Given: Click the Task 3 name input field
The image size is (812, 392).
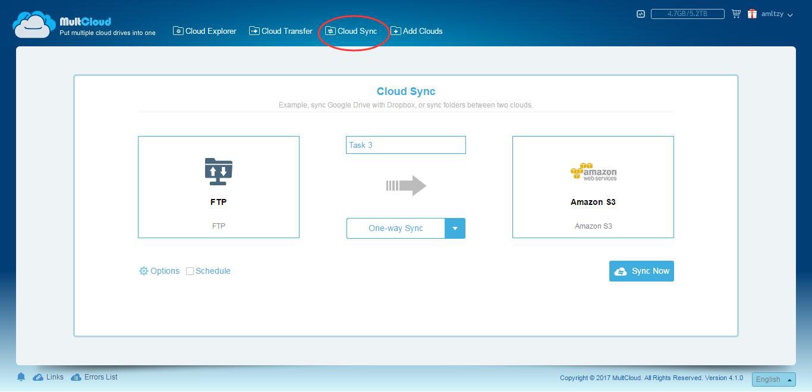Looking at the screenshot, I should tap(406, 145).
